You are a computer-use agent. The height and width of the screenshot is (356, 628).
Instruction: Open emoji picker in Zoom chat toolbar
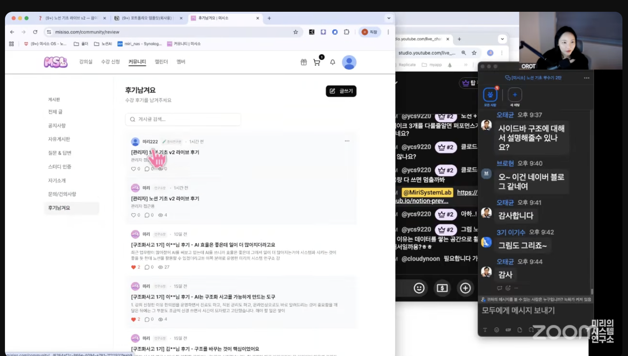click(497, 330)
